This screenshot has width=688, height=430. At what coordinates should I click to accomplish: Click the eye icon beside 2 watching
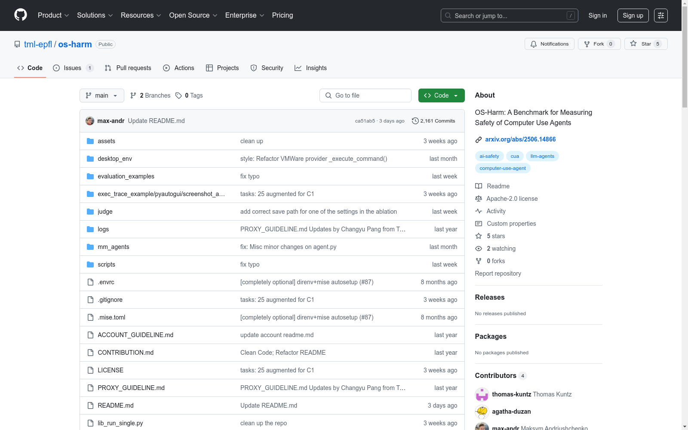[479, 249]
